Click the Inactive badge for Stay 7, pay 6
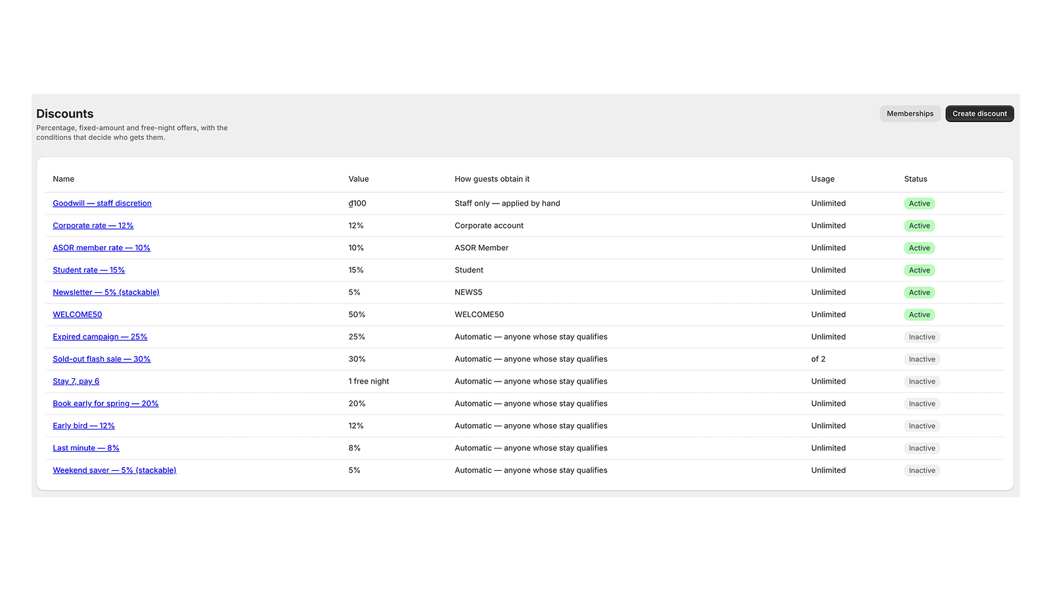 tap(922, 382)
